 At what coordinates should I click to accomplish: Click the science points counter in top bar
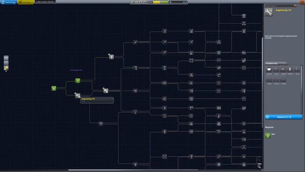(178, 2)
